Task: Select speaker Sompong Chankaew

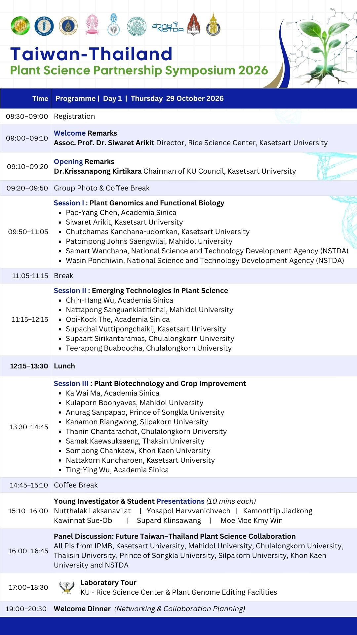Action: point(138,451)
